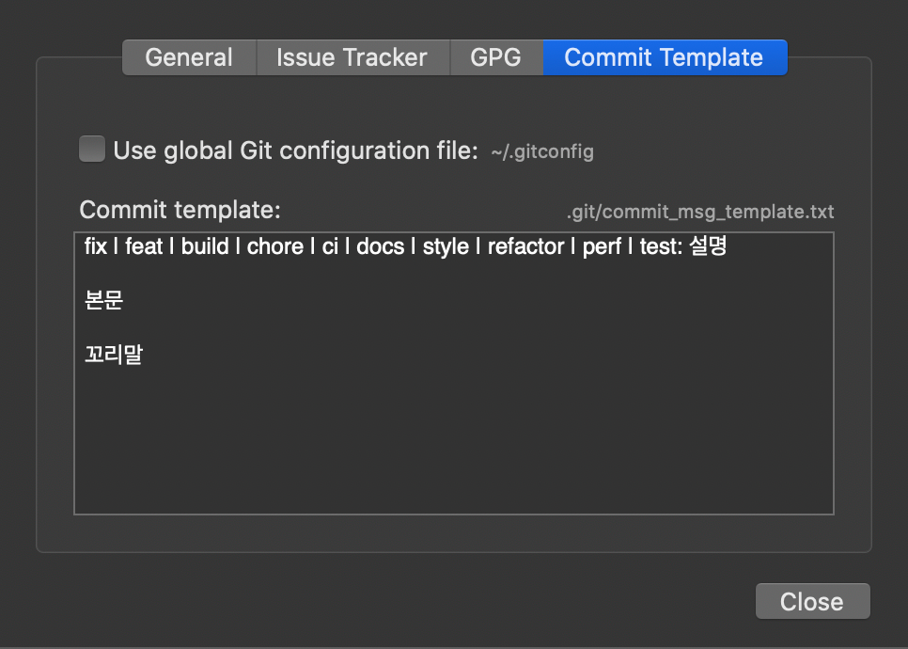
Task: Enable the Use global Git configuration file checkbox
Action: tap(91, 150)
